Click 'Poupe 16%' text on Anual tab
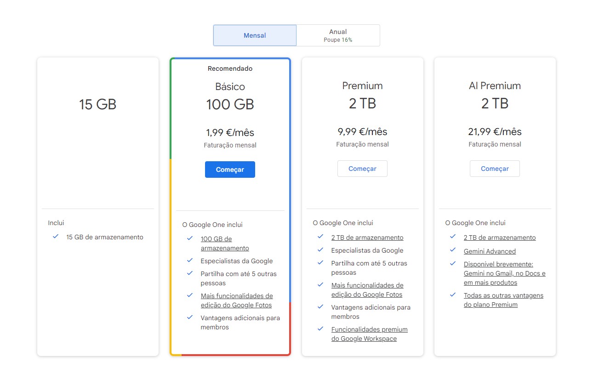The image size is (599, 390). pyautogui.click(x=338, y=40)
